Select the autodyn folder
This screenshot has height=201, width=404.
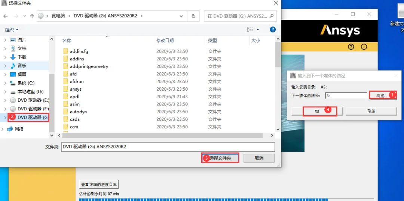click(78, 112)
